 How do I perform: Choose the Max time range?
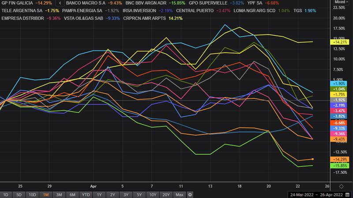point(179,194)
